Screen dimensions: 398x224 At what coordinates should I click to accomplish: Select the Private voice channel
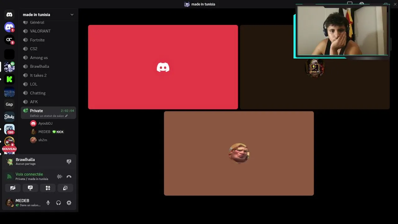click(48, 113)
